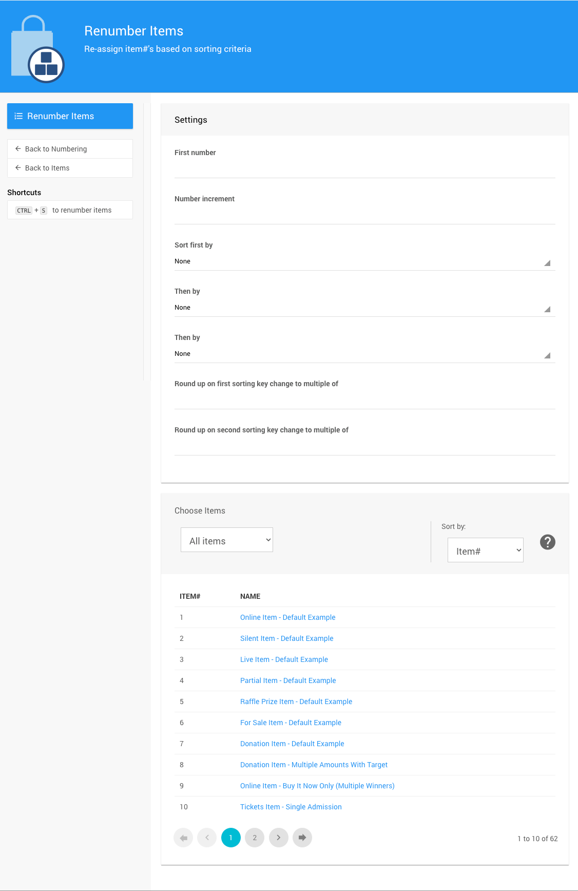The image size is (578, 891).
Task: Open page 2 of items list
Action: (255, 838)
